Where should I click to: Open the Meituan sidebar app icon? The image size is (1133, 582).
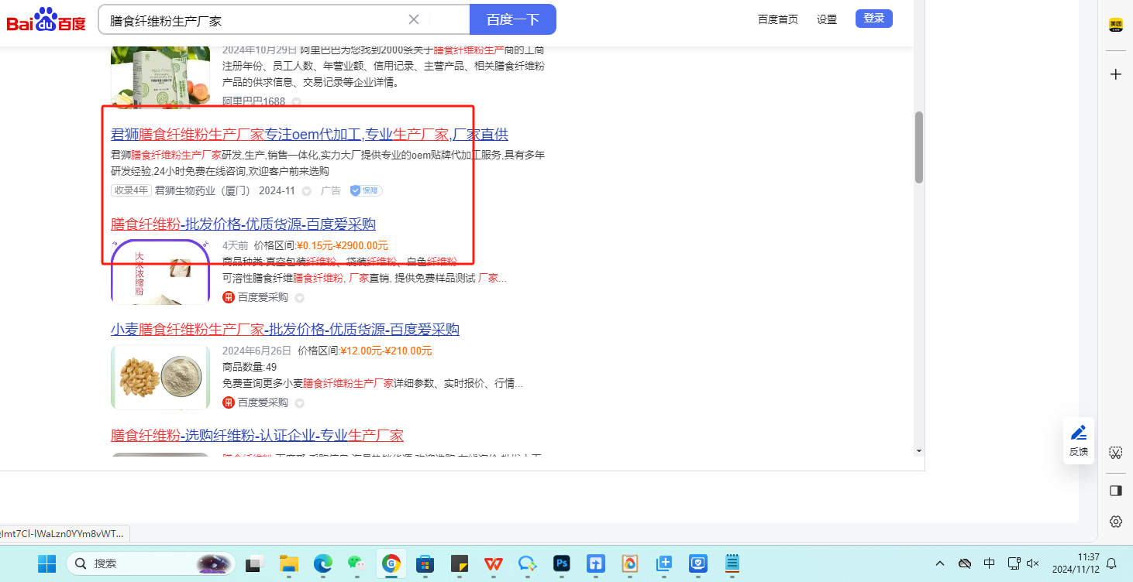pyautogui.click(x=1115, y=25)
